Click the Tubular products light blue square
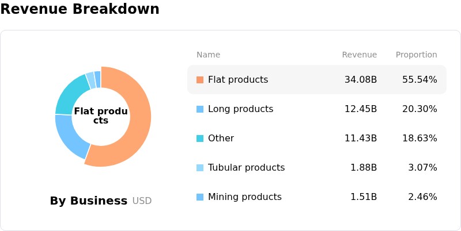 click(x=200, y=168)
